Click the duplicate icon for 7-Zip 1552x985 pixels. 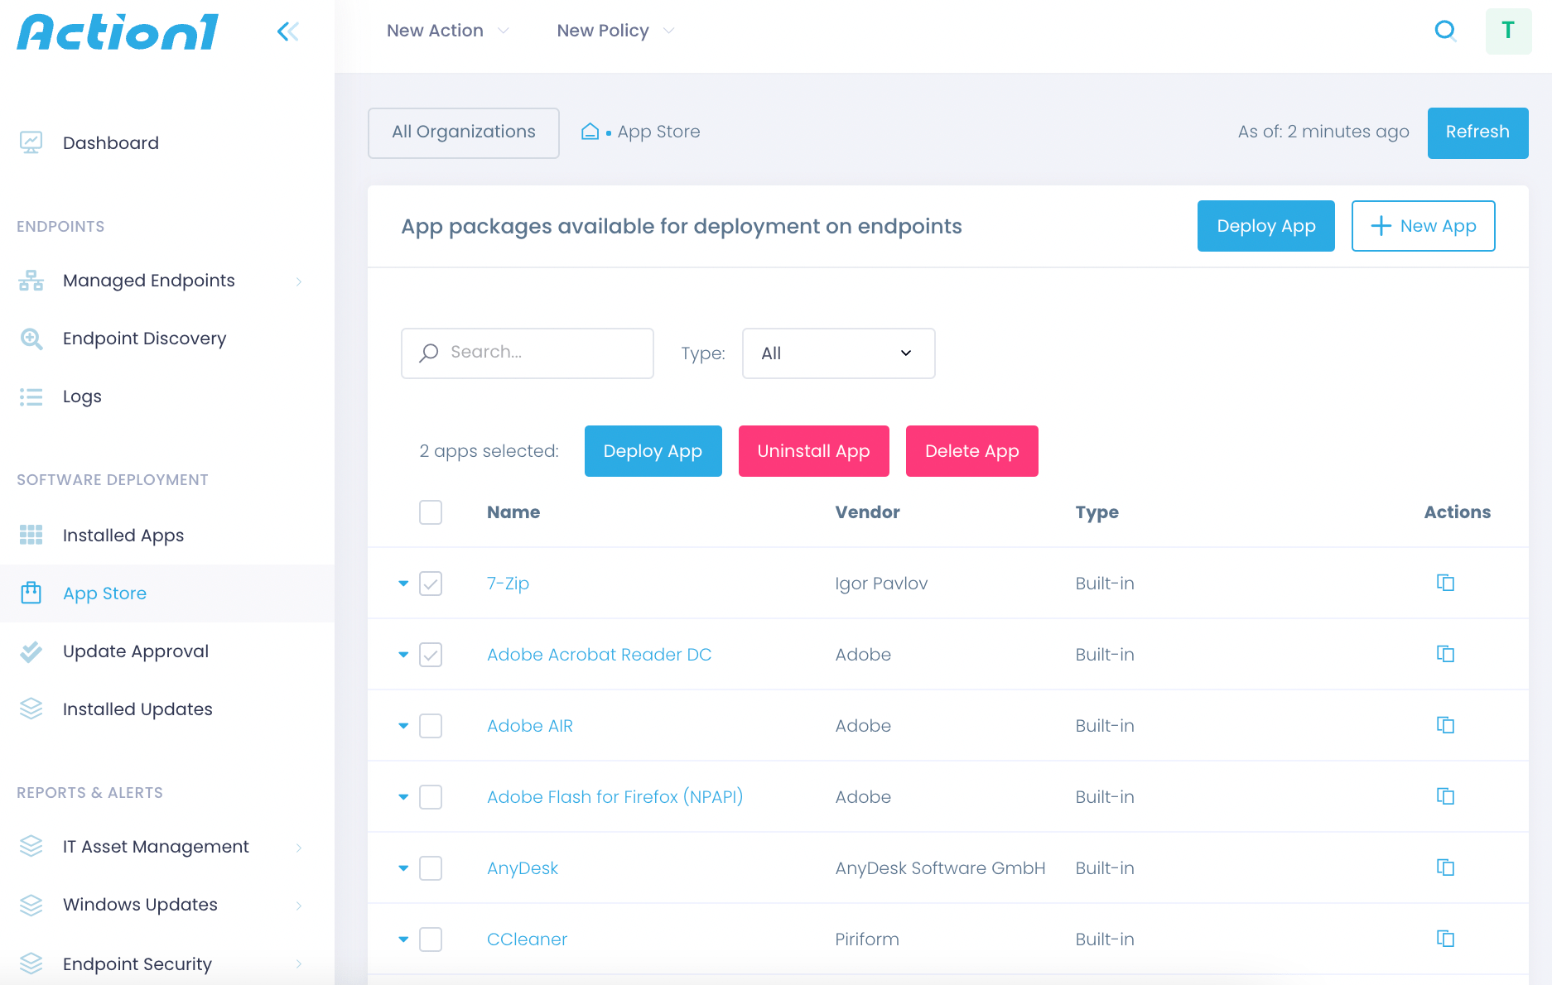1446,583
